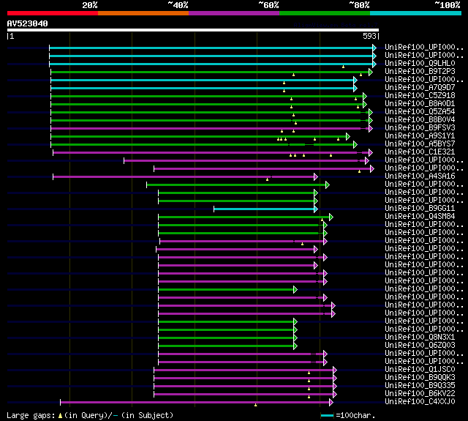Screen dimensions: 468x421
Task: Click the UniRef100_A4SA16 label
Action: [420, 176]
